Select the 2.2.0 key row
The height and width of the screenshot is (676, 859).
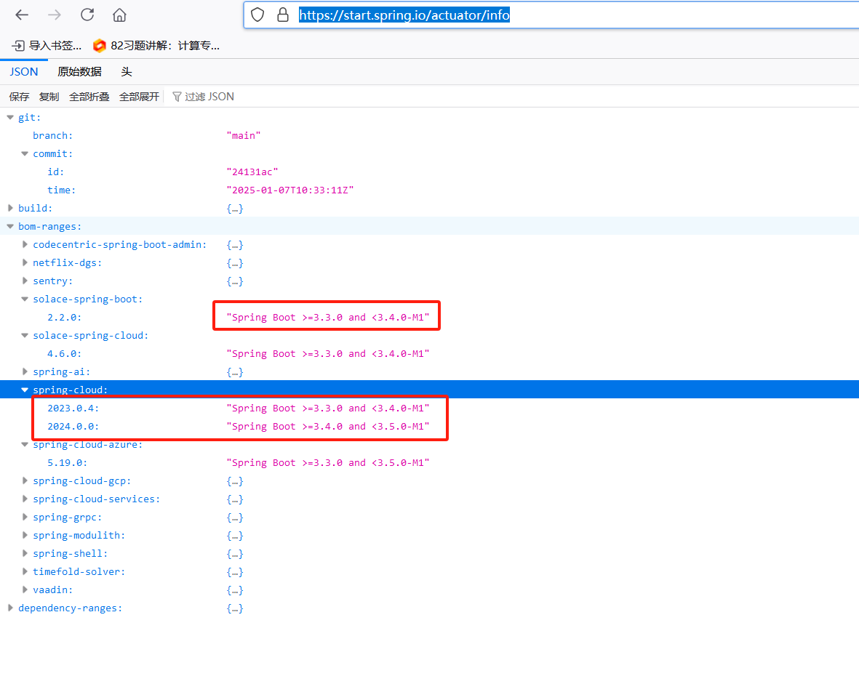(x=64, y=318)
